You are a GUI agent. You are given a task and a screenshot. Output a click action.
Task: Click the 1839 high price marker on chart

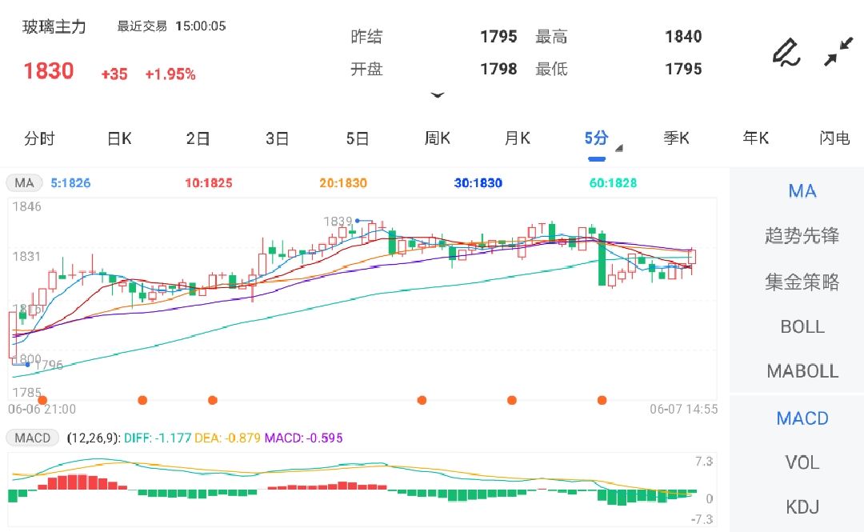pos(338,221)
